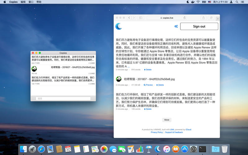
Task: Open the App Store from the Dock
Action: tap(184, 149)
